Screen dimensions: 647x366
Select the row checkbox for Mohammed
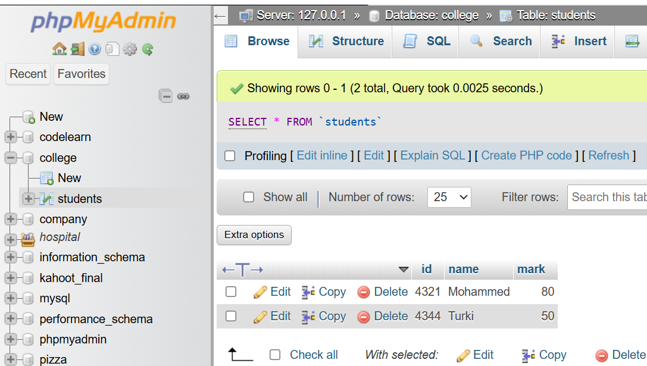231,292
